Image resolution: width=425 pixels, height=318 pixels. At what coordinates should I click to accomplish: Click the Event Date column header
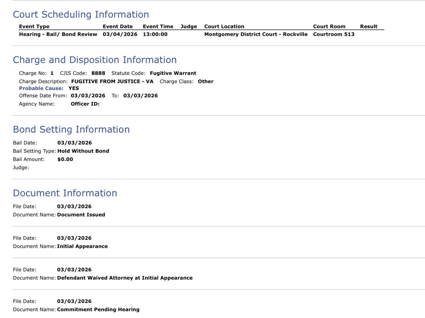click(x=118, y=27)
